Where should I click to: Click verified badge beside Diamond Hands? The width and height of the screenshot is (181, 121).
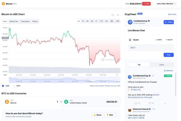(x=150, y=109)
